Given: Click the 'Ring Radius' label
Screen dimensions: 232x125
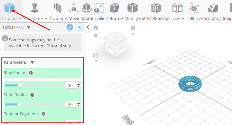Looking at the screenshot, I should click(x=15, y=73).
